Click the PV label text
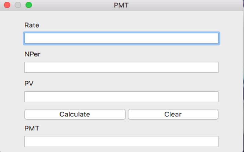 [29, 83]
